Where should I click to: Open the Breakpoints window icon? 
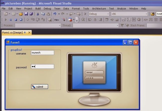click(x=70, y=20)
